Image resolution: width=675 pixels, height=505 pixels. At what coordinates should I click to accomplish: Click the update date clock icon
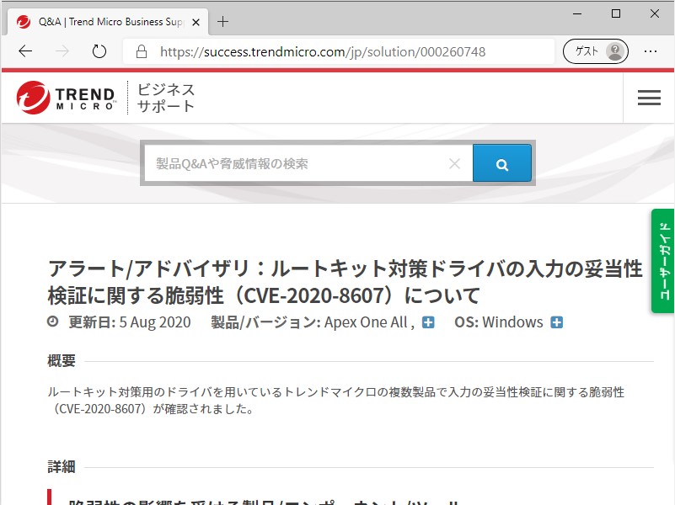[x=53, y=322]
